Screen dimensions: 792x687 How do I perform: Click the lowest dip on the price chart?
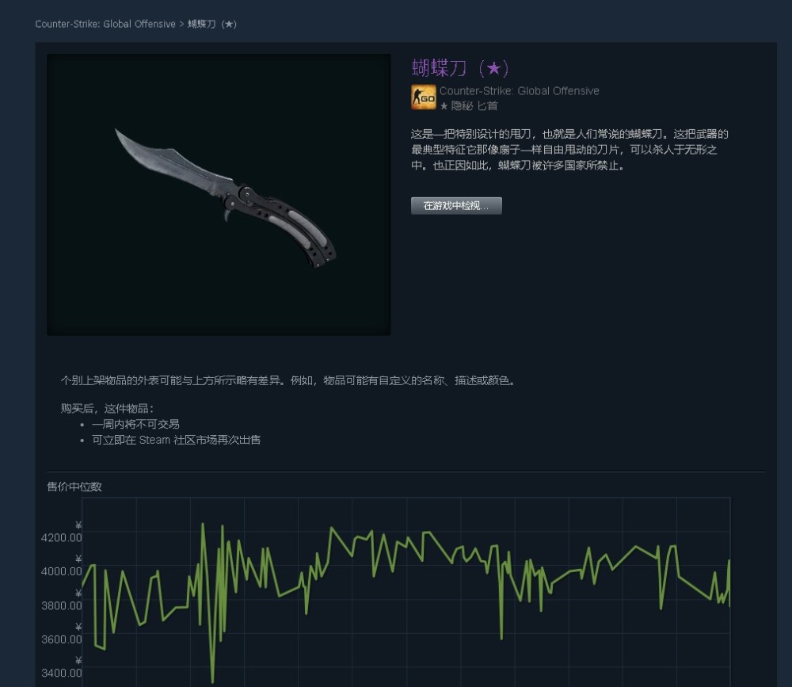[212, 681]
